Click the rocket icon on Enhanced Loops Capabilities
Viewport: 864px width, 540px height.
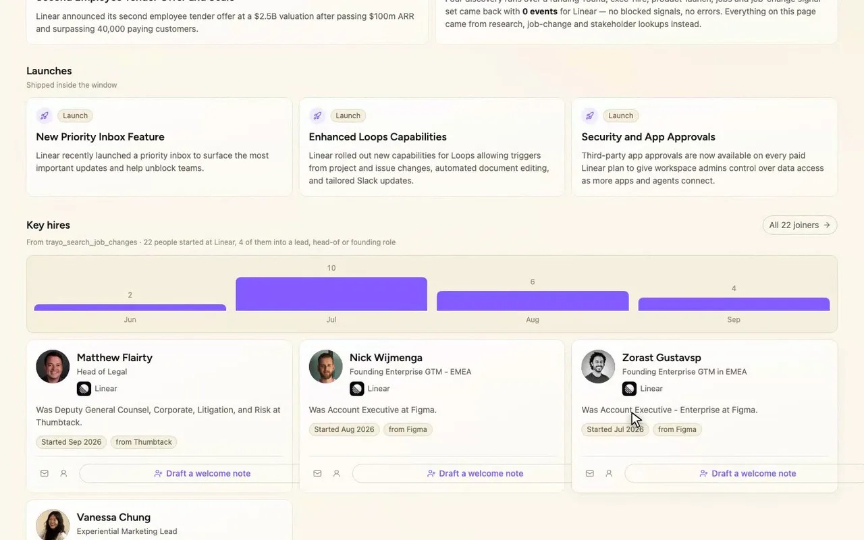click(x=317, y=115)
